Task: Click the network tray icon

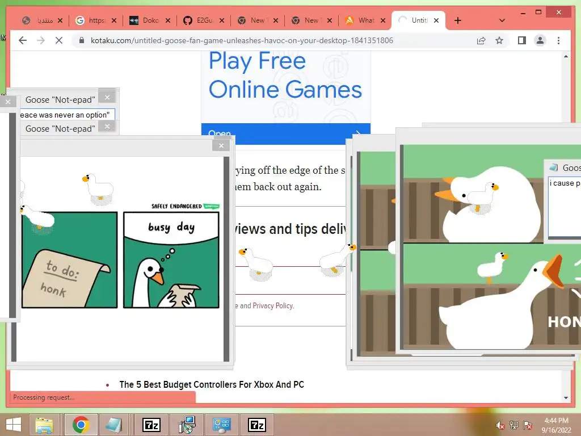Action: (514, 425)
